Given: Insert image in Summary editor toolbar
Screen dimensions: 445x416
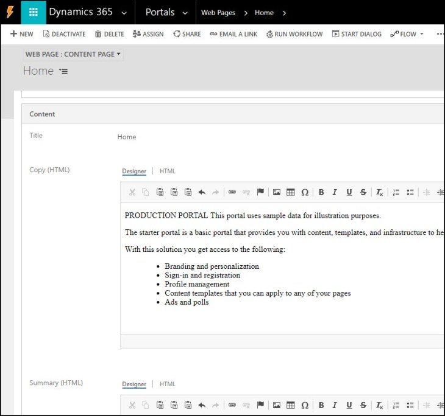Looking at the screenshot, I should (x=276, y=405).
